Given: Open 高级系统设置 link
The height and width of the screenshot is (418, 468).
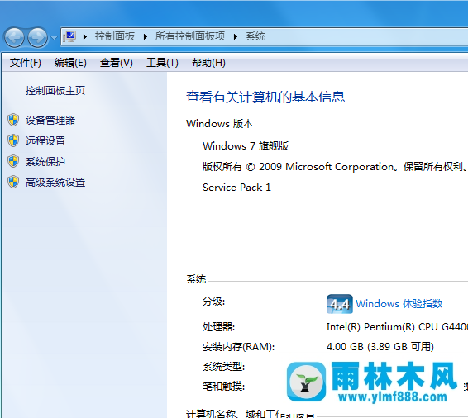Looking at the screenshot, I should pyautogui.click(x=55, y=183).
